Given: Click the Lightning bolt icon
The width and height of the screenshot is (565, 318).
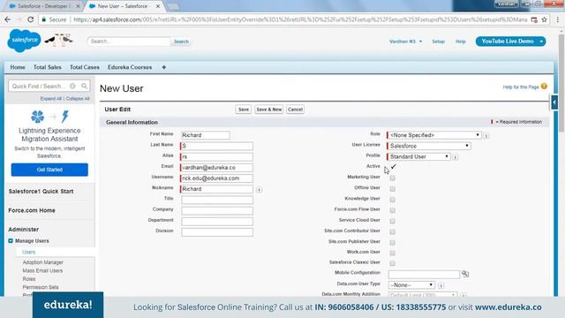Looking at the screenshot, I should coord(64,117).
